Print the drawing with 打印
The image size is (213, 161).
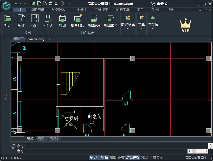click(62, 21)
